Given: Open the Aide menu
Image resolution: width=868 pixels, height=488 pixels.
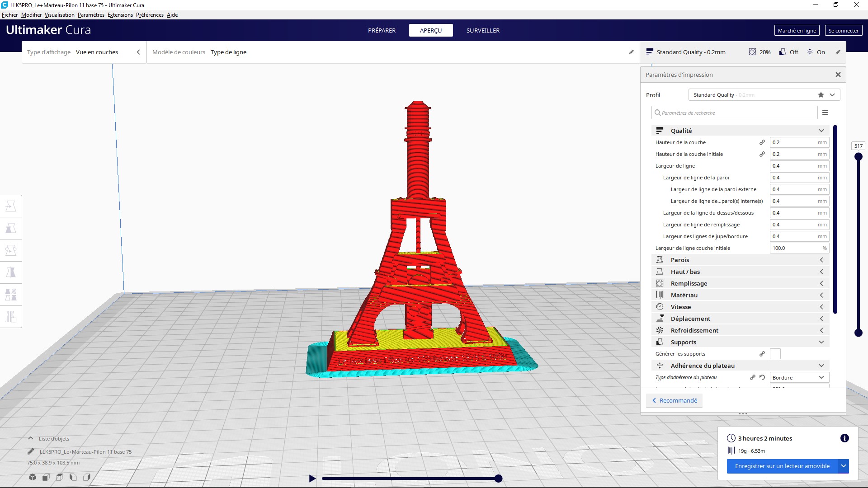Looking at the screenshot, I should 172,15.
